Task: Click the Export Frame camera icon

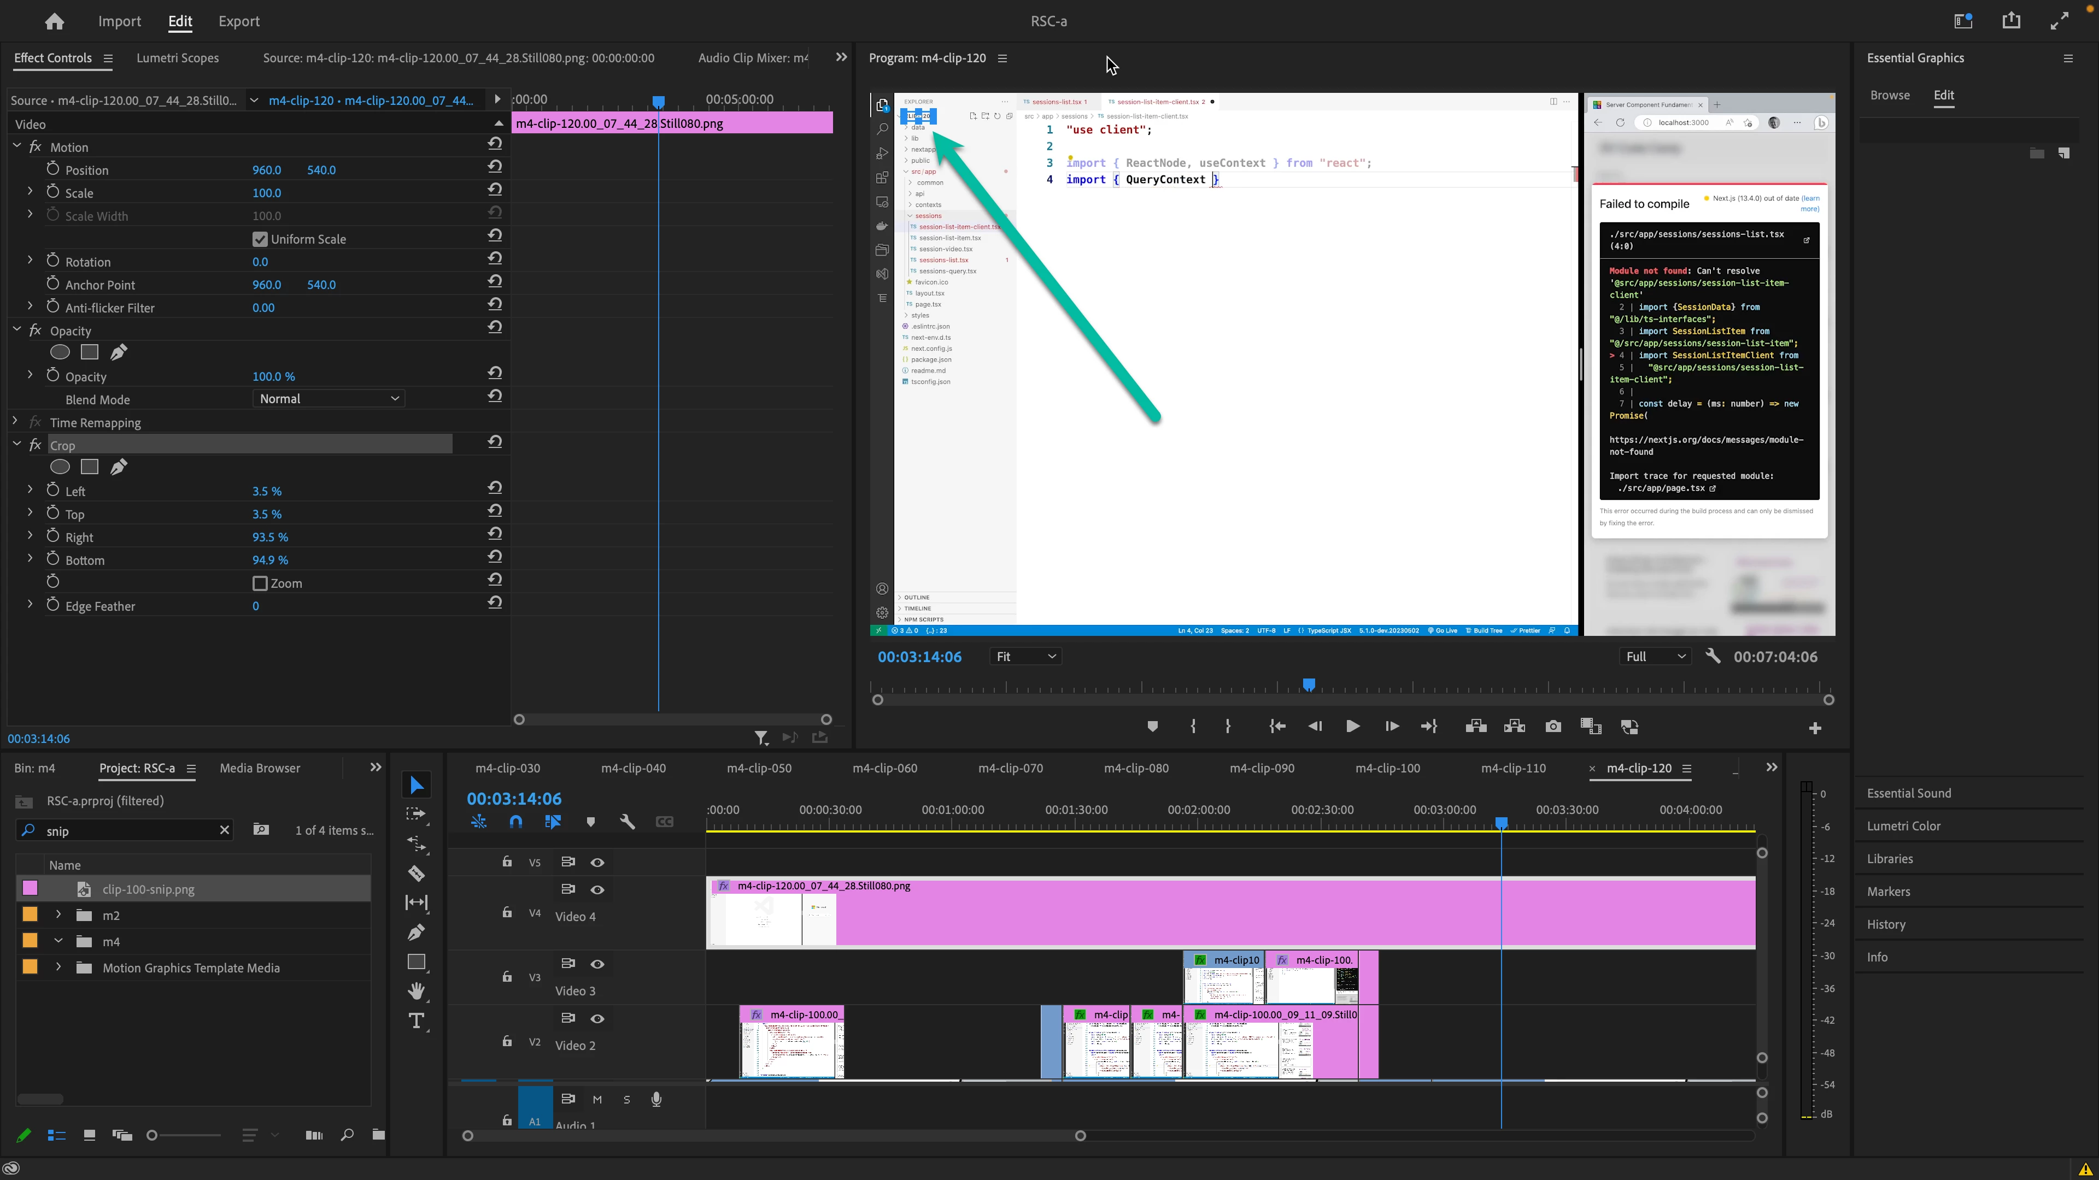Action: click(x=1553, y=727)
